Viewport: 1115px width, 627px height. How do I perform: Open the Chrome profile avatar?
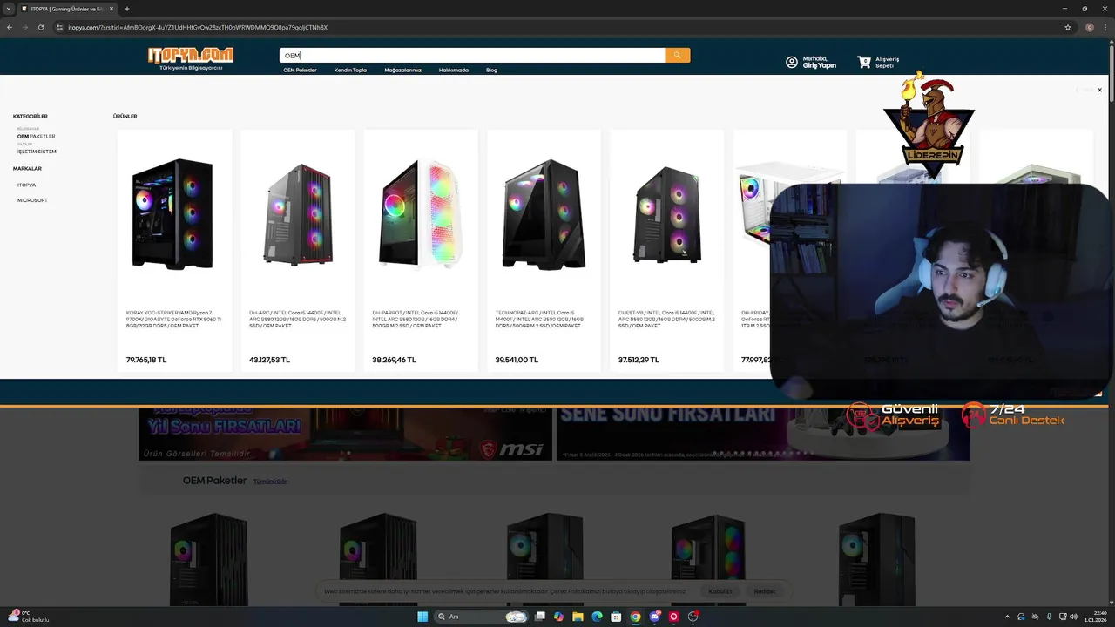(1090, 27)
